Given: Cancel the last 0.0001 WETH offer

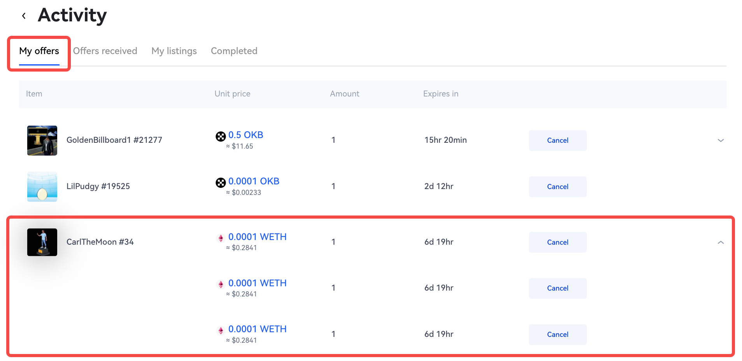Looking at the screenshot, I should tap(557, 335).
